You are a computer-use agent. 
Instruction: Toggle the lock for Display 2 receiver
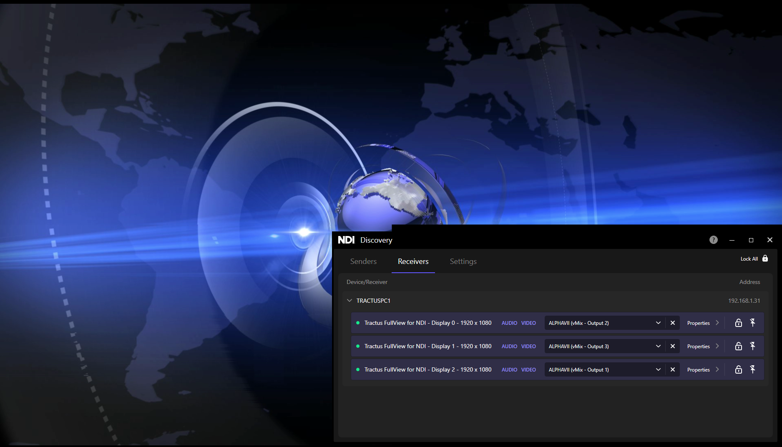(738, 369)
